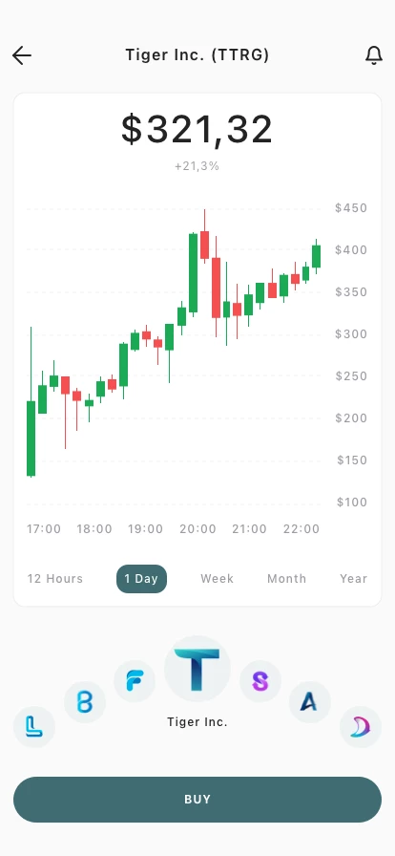Viewport: 395px width, 856px height.
Task: Switch chart range to Month
Action: pos(287,579)
